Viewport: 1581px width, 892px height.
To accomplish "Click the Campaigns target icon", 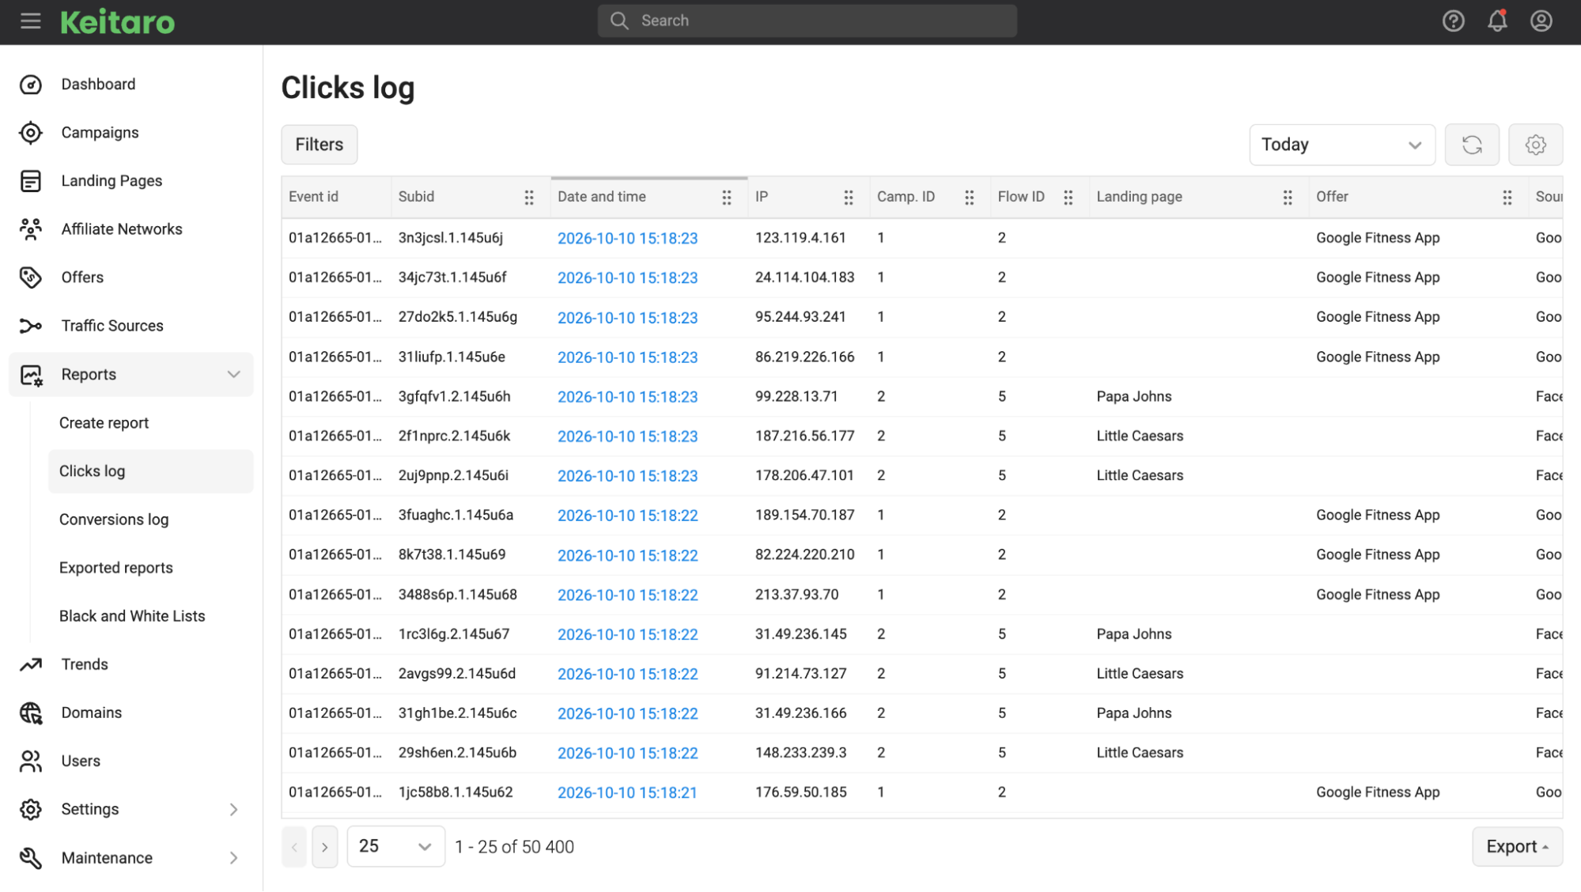I will [31, 133].
